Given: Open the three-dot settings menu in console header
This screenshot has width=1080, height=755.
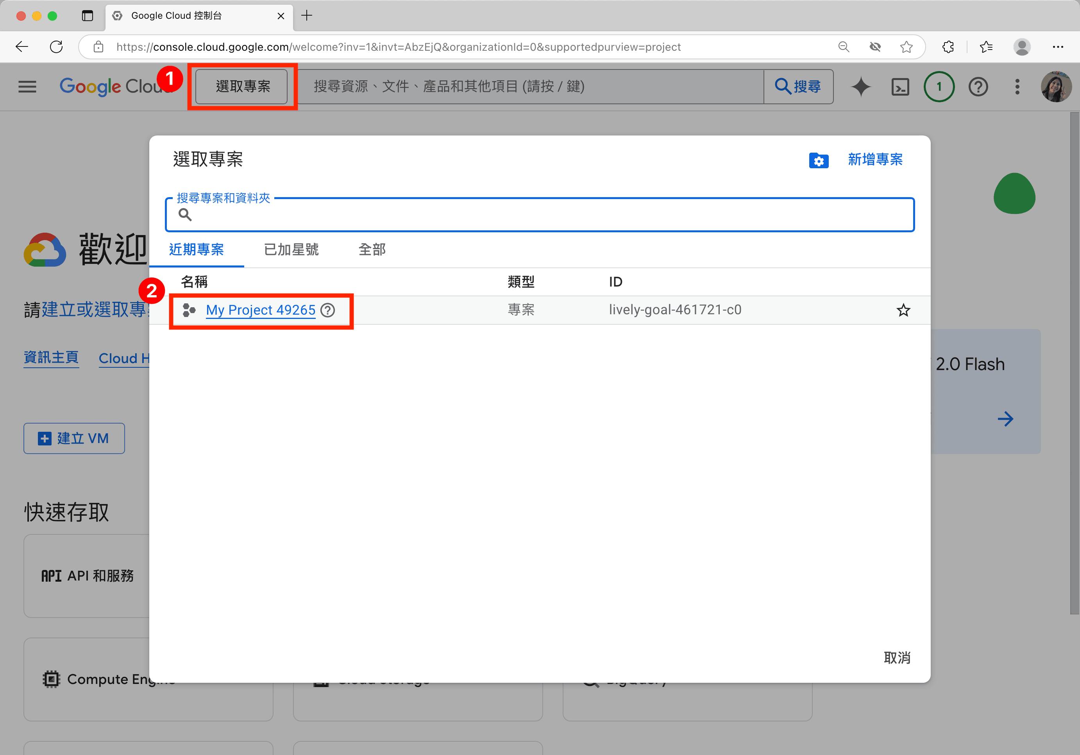Looking at the screenshot, I should click(x=1017, y=86).
